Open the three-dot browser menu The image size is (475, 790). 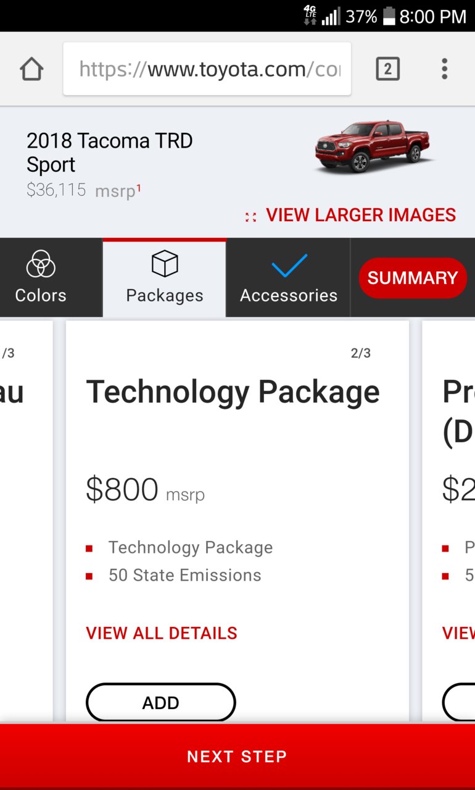click(x=444, y=69)
